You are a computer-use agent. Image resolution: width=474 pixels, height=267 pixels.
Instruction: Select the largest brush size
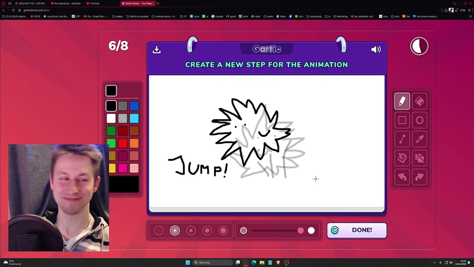tap(223, 231)
